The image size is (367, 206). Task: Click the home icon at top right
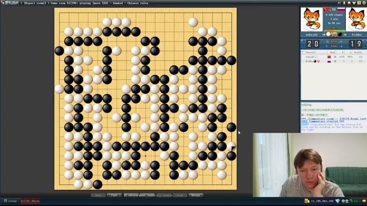(349, 3)
